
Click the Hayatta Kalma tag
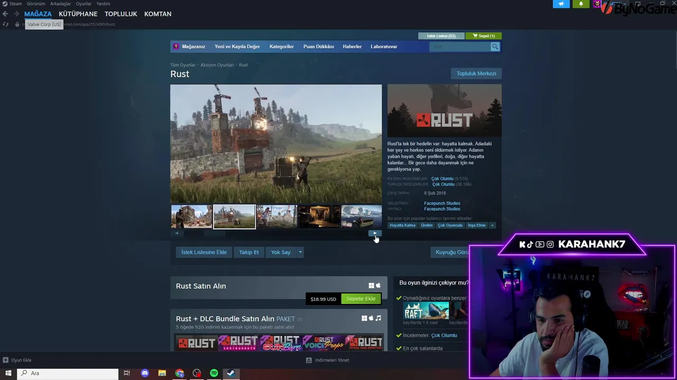(x=402, y=225)
